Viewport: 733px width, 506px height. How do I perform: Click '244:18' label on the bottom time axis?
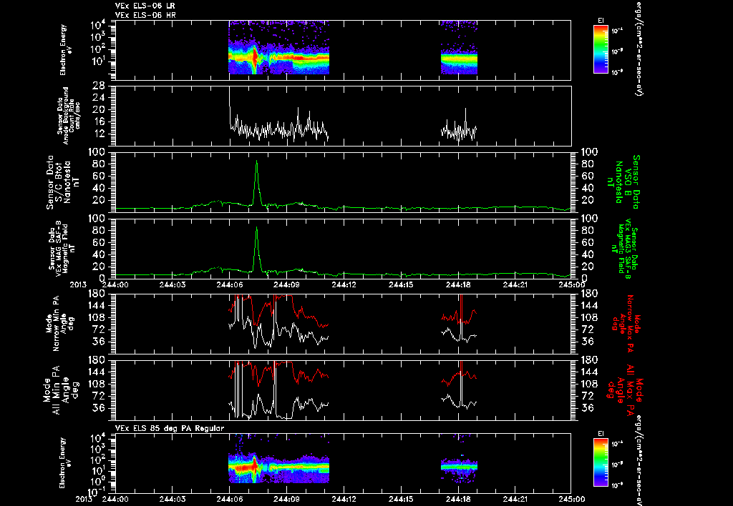[459, 499]
